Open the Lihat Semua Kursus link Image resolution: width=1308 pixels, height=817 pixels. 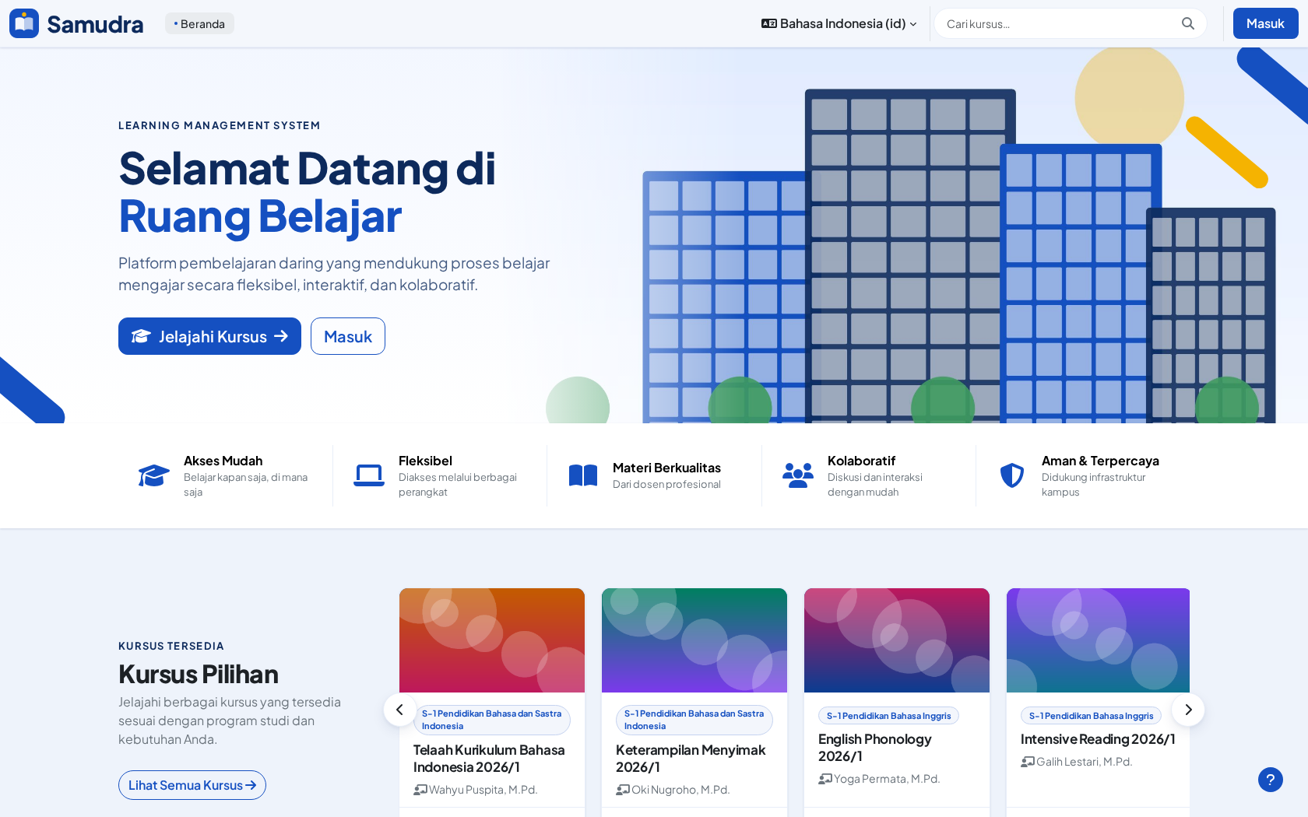coord(192,785)
